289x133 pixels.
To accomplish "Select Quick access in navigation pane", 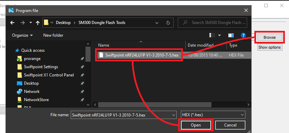I will point(33,50).
